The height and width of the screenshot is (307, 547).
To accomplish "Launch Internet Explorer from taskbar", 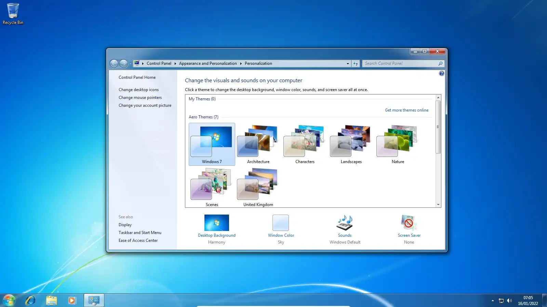I will coord(30,301).
